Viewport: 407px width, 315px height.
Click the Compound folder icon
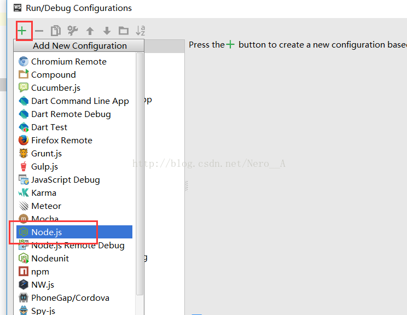(24, 74)
